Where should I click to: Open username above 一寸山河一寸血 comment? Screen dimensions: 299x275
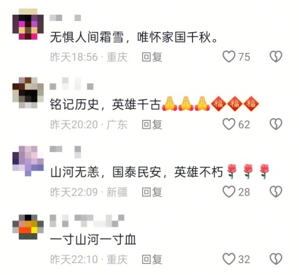(x=87, y=221)
